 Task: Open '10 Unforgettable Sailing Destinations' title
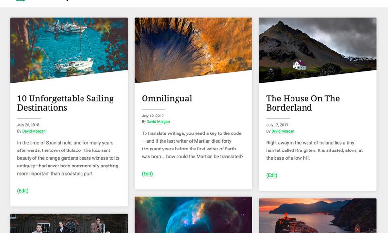point(65,103)
